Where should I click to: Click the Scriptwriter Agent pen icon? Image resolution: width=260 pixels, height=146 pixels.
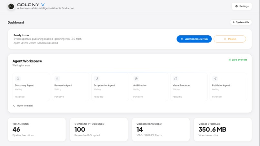(x=97, y=79)
